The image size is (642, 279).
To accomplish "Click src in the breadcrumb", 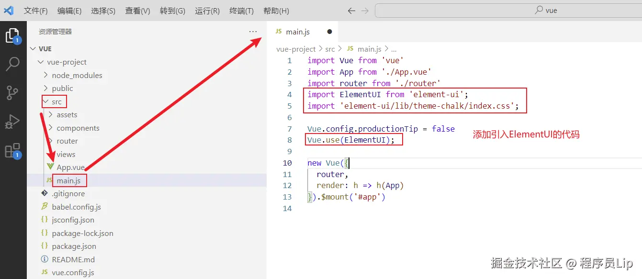I will point(330,49).
